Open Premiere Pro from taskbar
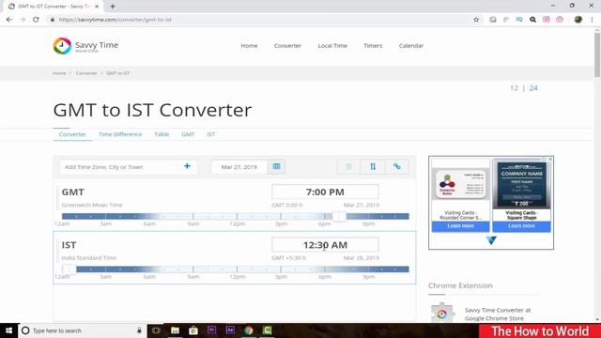Screen dimensions: 601x338 point(211,330)
